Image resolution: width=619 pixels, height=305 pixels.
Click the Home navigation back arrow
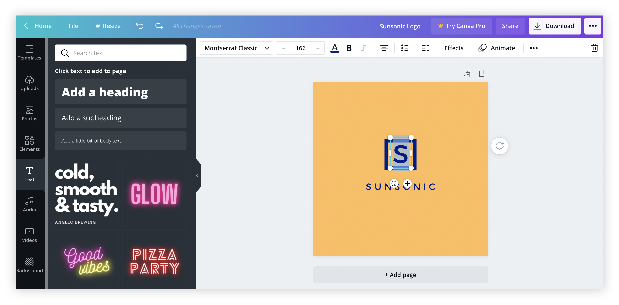[x=26, y=26]
